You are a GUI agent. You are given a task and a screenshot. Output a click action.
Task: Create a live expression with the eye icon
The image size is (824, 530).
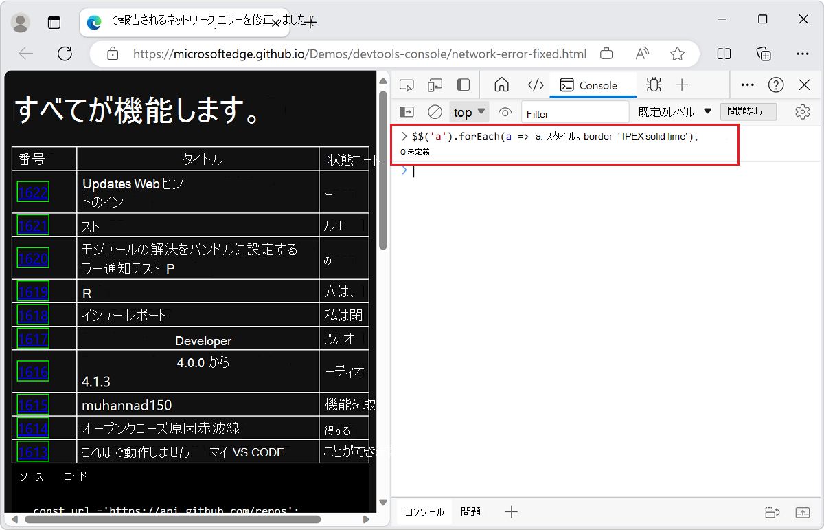[x=505, y=111]
